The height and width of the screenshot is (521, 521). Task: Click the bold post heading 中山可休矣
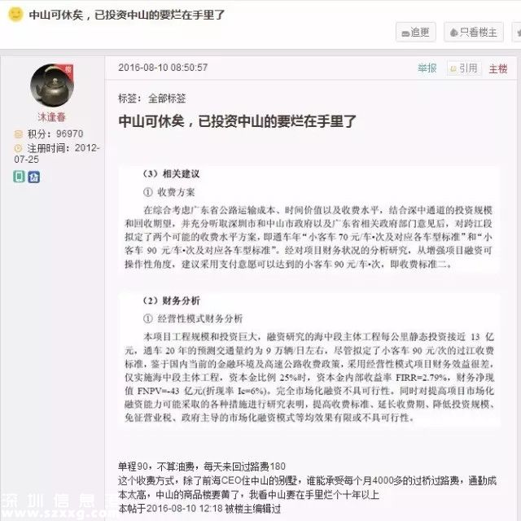coord(237,121)
